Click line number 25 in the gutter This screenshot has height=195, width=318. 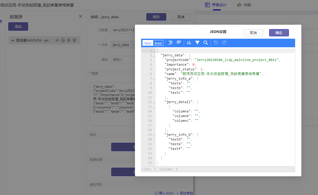tap(150, 163)
